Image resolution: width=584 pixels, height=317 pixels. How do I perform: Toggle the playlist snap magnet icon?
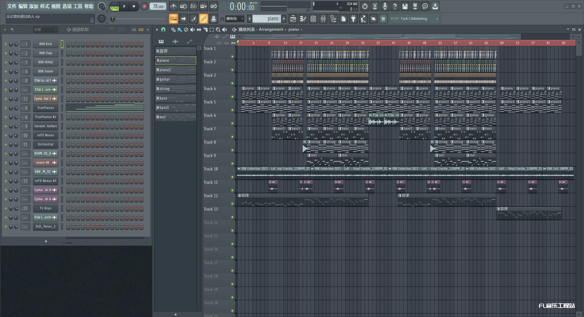pyautogui.click(x=163, y=30)
